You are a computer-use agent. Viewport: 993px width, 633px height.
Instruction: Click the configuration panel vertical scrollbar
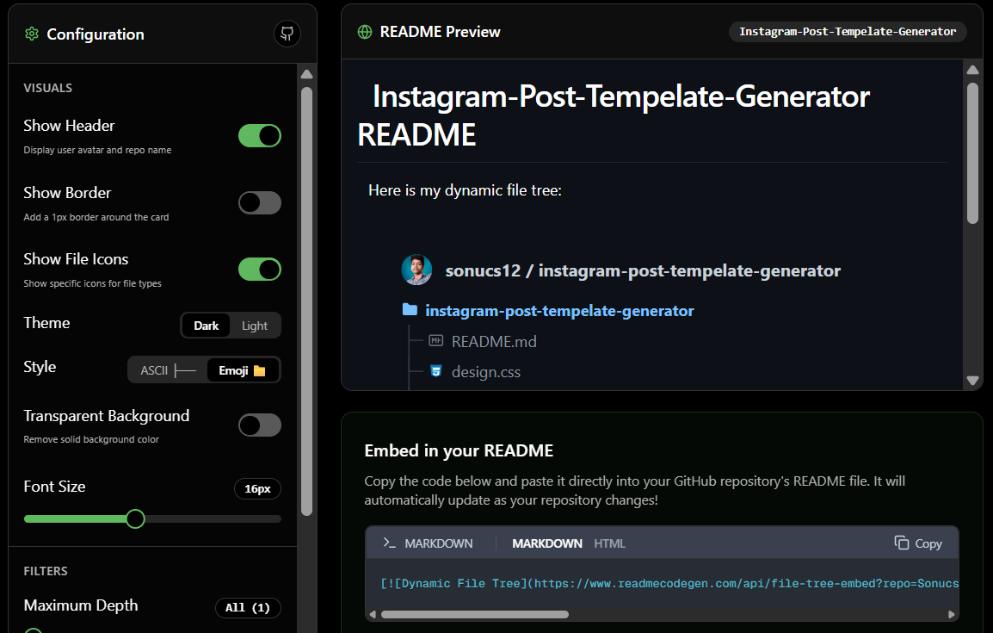click(306, 301)
